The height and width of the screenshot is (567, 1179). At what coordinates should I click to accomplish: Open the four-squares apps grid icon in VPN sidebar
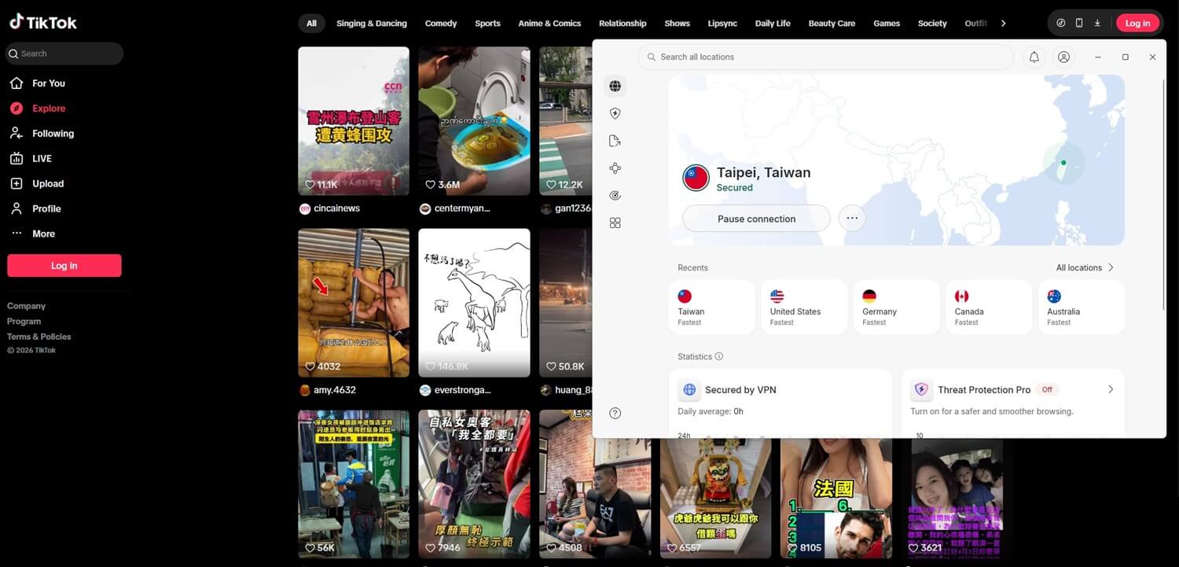pos(615,223)
